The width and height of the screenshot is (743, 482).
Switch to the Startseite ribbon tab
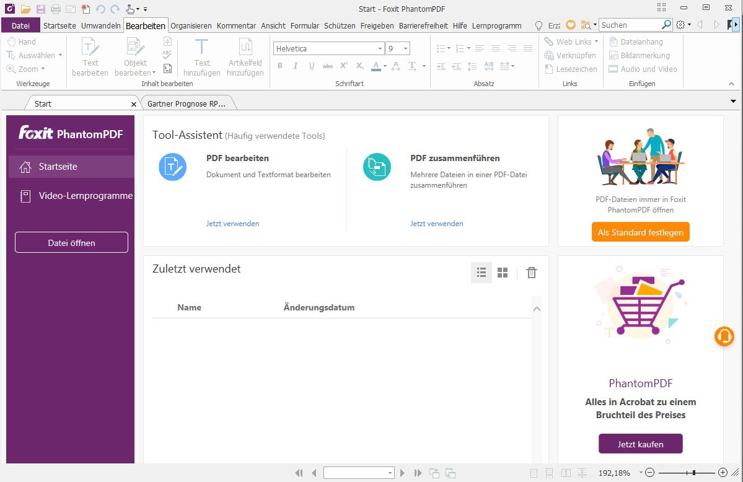point(59,25)
